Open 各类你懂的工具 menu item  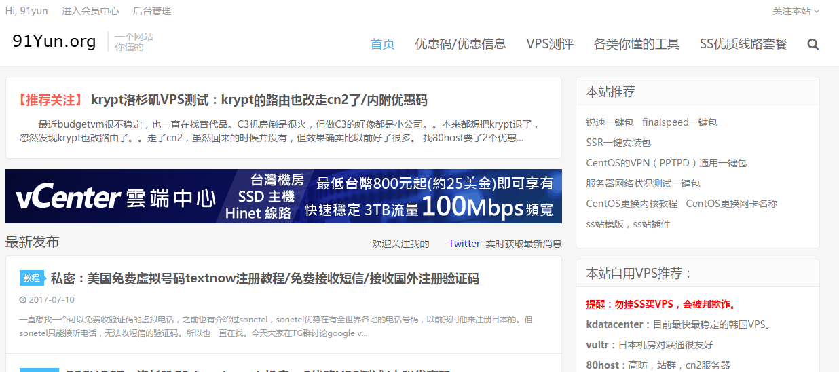coord(636,44)
